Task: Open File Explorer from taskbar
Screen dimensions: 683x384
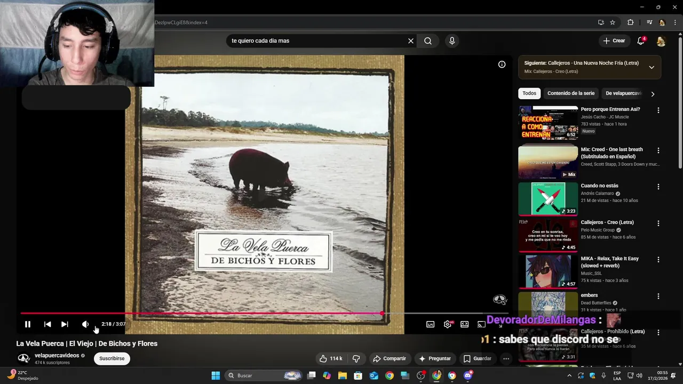Action: coord(342,375)
